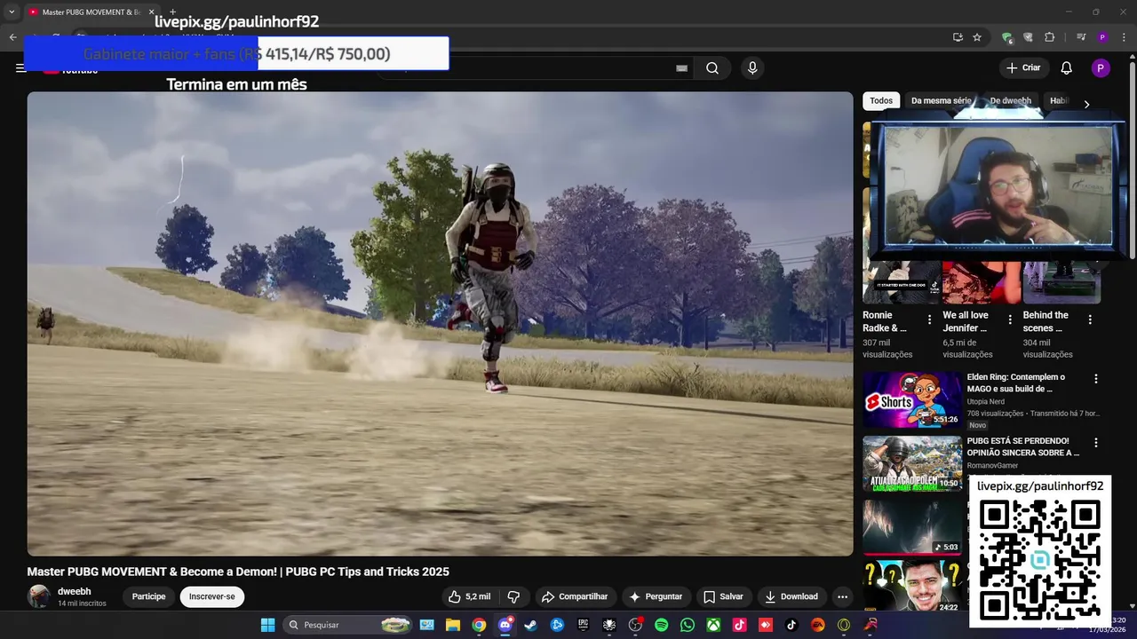Open Epic Games Launcher from the taskbar
The image size is (1137, 639).
click(x=584, y=625)
